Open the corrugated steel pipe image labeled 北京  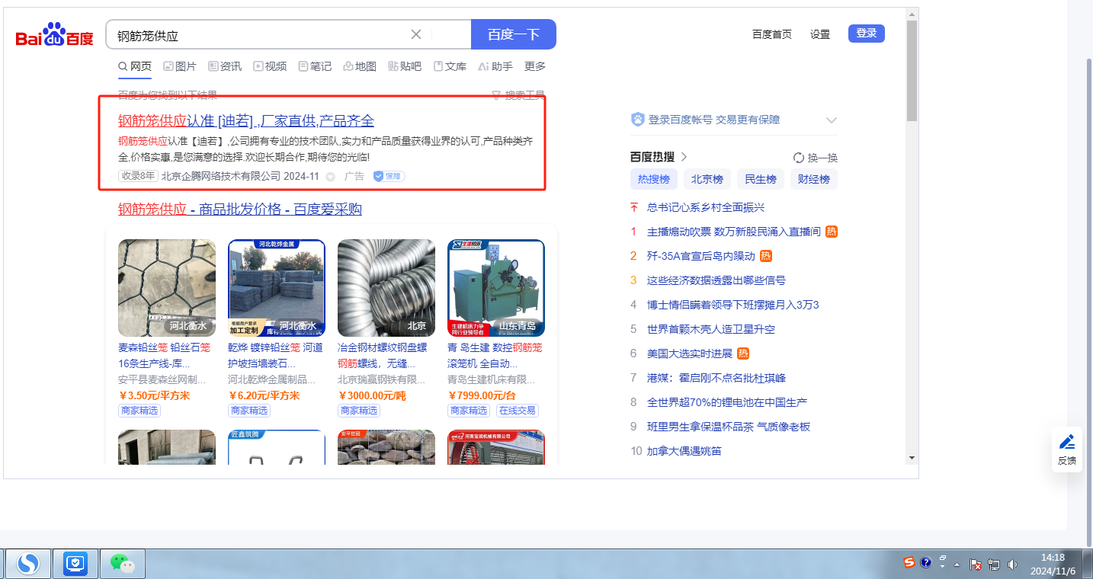tap(386, 288)
